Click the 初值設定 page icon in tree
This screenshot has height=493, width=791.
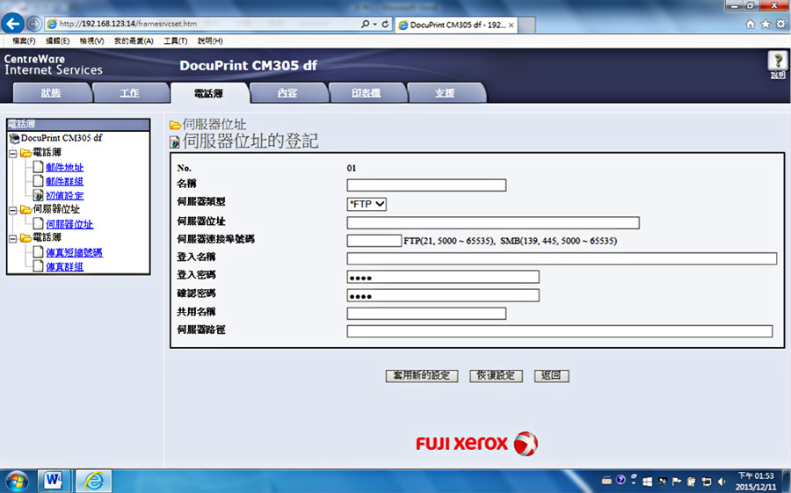[x=38, y=195]
